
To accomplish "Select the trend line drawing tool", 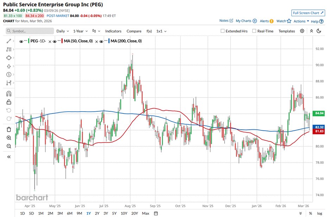I will pyautogui.click(x=9, y=41).
